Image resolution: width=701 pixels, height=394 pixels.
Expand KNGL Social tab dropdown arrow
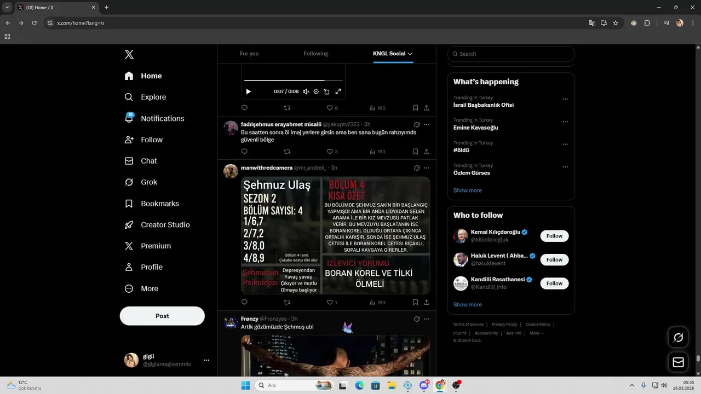click(410, 54)
